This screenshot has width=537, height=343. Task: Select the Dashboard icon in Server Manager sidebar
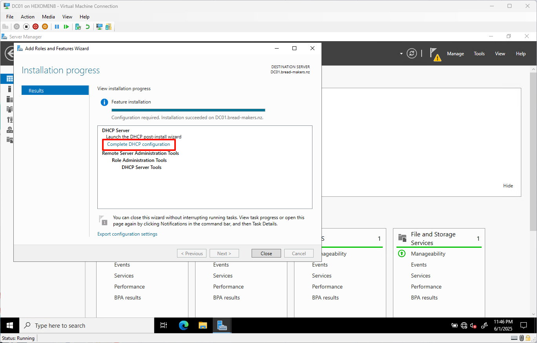[x=10, y=79]
